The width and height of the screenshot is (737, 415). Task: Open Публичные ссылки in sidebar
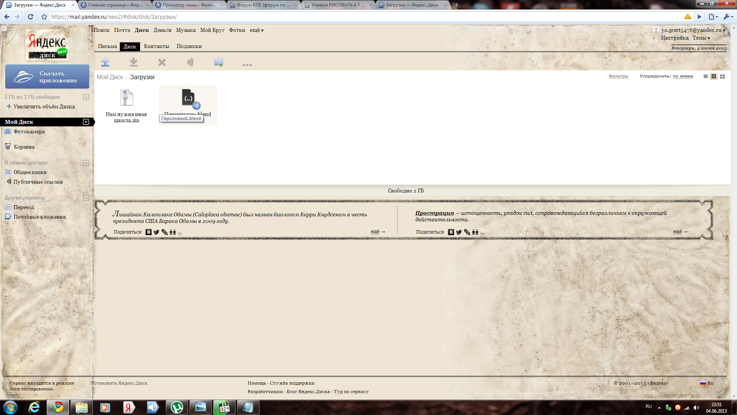pyautogui.click(x=38, y=182)
